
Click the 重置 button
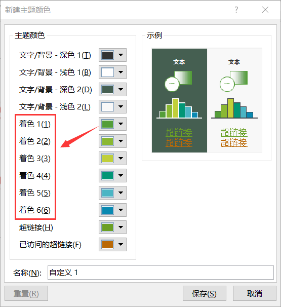(x=26, y=293)
